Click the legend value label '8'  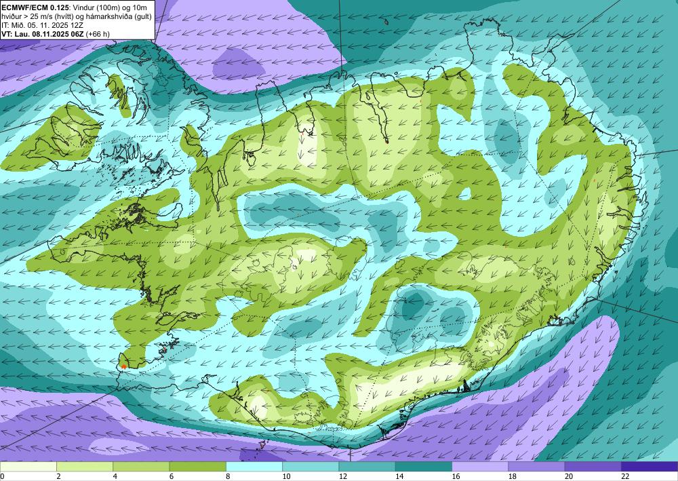(228, 477)
